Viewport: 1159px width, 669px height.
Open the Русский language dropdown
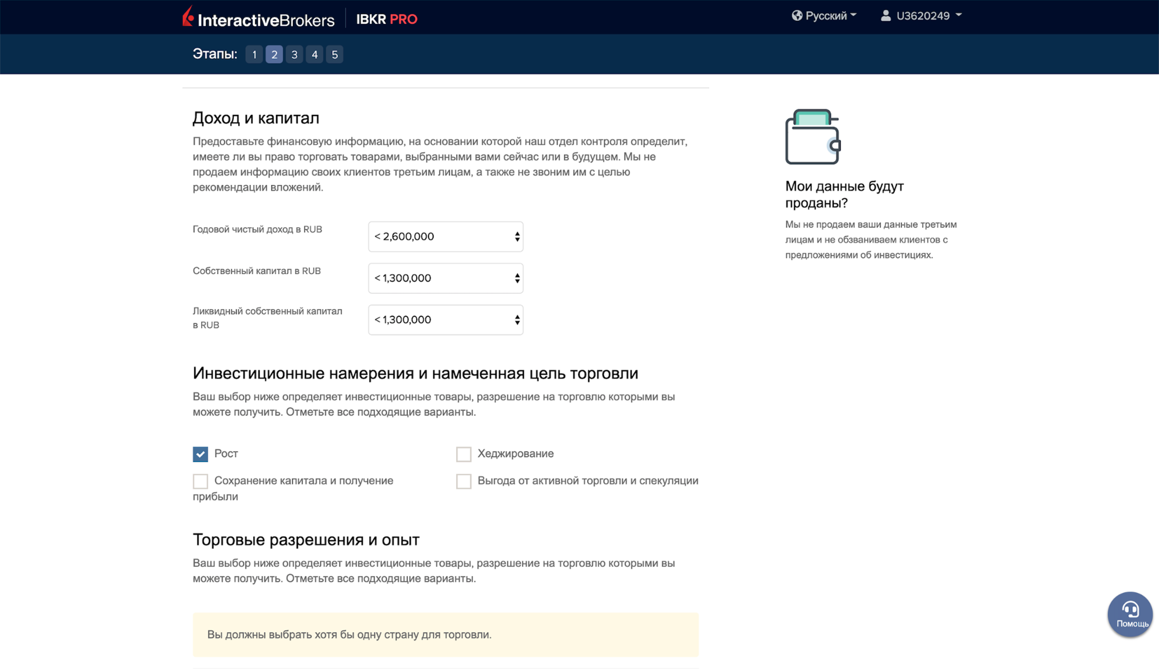[x=824, y=16]
